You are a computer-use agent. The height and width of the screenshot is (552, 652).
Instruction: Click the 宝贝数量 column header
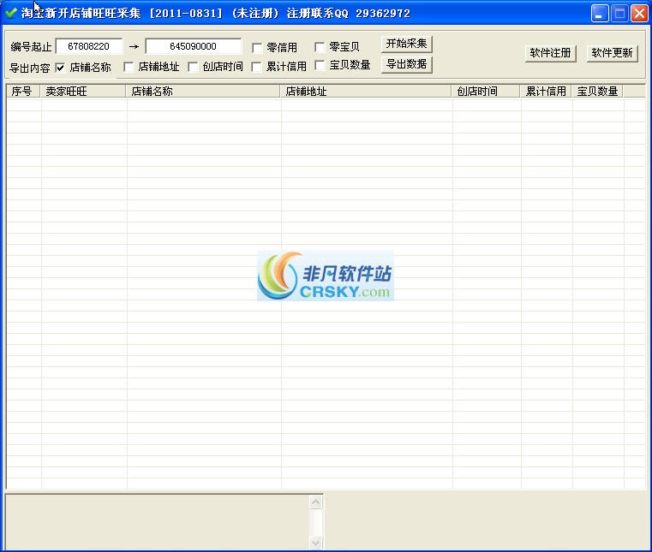tap(597, 92)
